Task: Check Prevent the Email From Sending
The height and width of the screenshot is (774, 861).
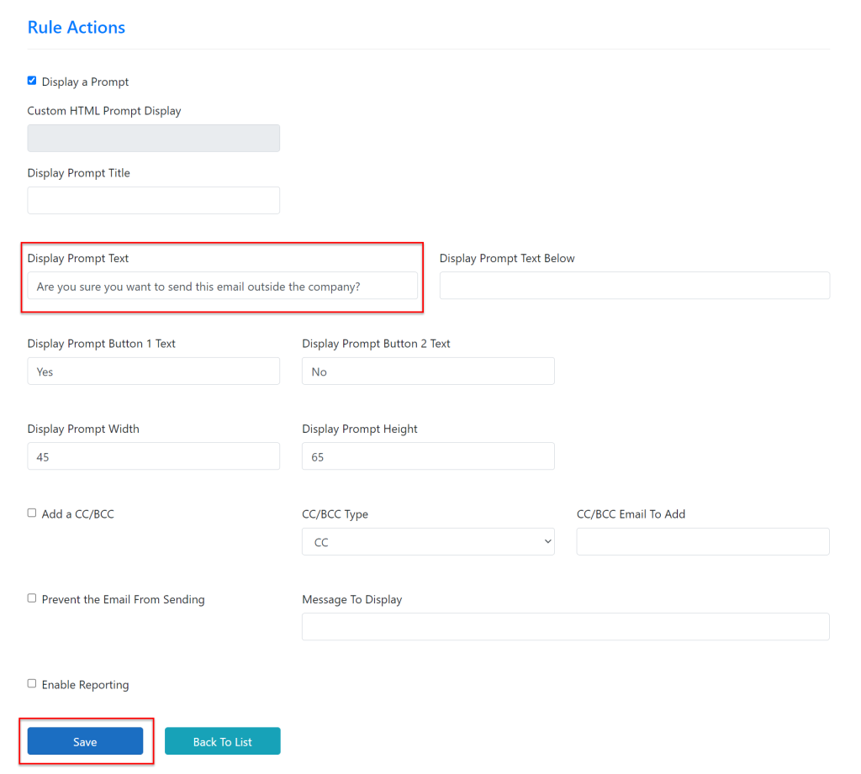Action: tap(31, 598)
